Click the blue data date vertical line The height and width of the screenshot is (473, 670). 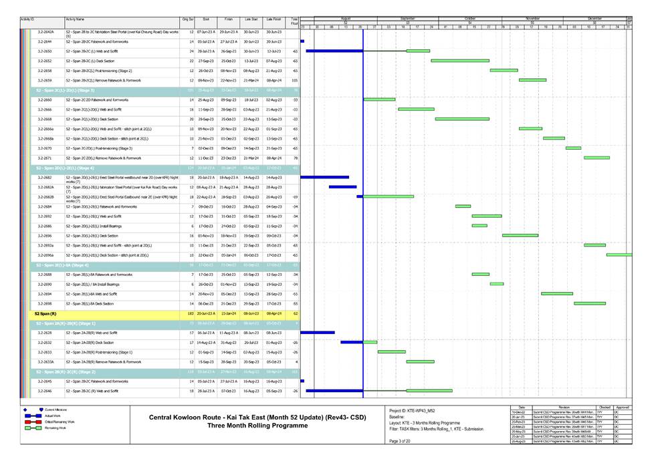pos(363,200)
